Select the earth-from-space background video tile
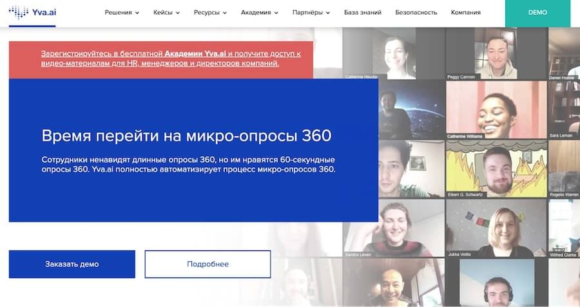 (x=412, y=110)
